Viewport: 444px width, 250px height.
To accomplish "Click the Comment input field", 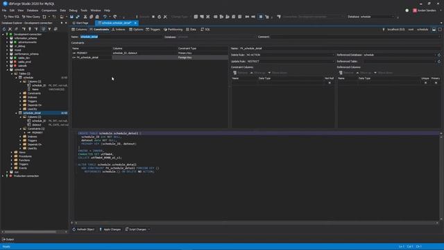I will tap(356, 37).
